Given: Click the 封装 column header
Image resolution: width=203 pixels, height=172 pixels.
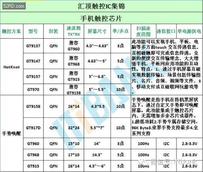Looking at the screenshot, I should (54, 31).
